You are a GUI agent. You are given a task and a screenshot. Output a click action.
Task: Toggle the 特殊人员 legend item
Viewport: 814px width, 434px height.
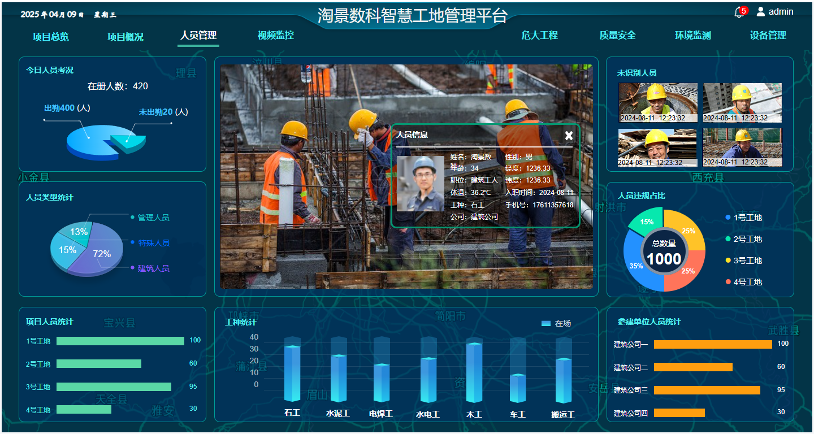pos(150,243)
